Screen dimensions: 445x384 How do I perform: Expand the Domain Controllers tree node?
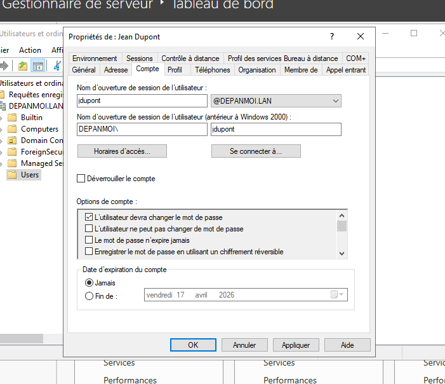pyautogui.click(x=1, y=141)
